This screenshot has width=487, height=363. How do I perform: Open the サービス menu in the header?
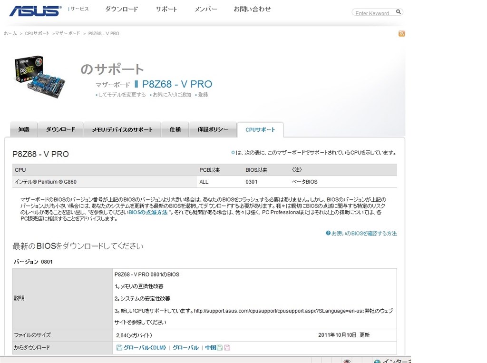(79, 9)
